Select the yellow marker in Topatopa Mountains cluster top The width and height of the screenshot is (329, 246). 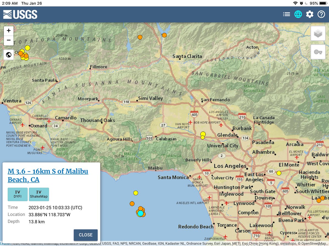pyautogui.click(x=27, y=48)
